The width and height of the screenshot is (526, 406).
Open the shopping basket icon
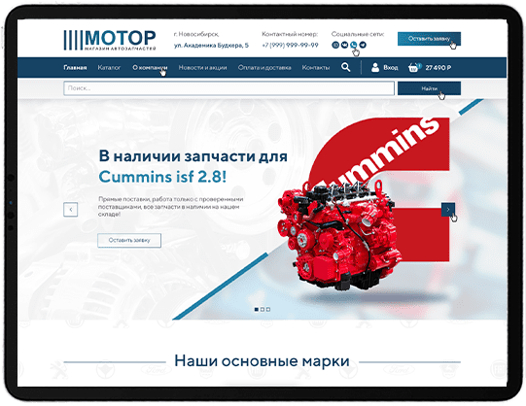413,67
